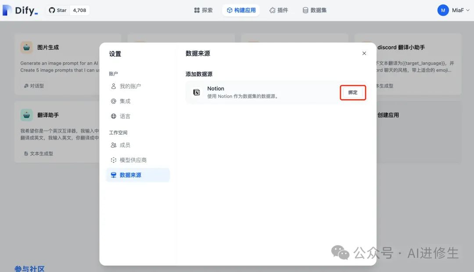Click the globe icon beside 语言
The height and width of the screenshot is (272, 474).
[113, 116]
